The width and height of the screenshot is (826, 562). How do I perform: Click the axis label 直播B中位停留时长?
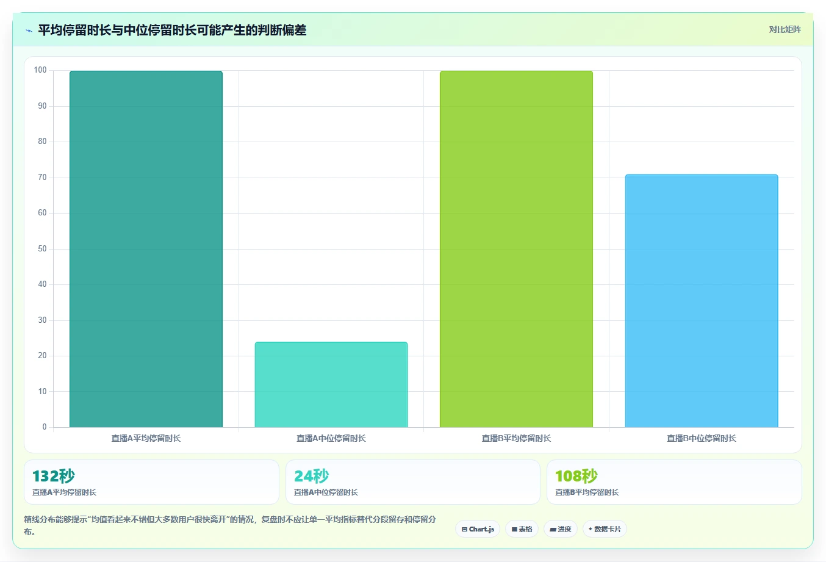click(x=702, y=438)
